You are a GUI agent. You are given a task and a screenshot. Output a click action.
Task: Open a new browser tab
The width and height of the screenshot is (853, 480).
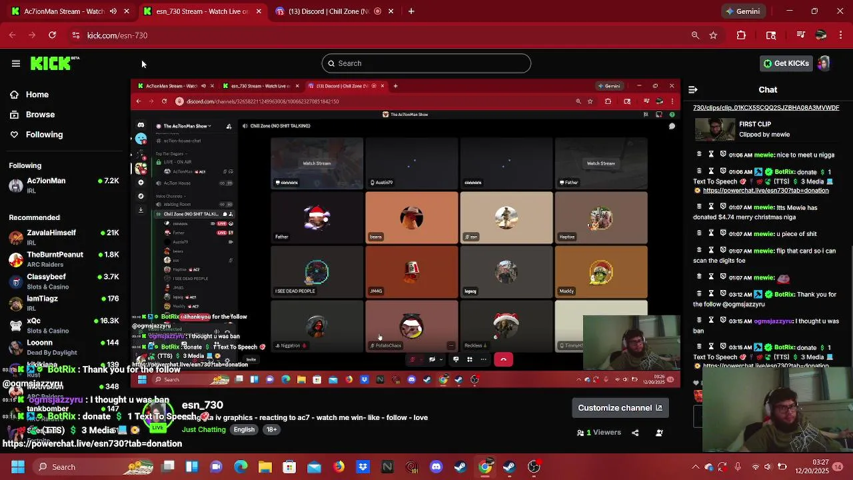tap(411, 11)
